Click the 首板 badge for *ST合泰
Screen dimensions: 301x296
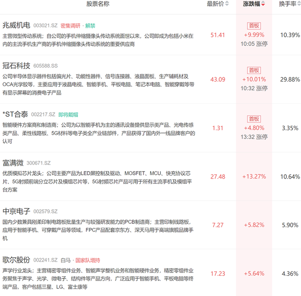(254, 119)
